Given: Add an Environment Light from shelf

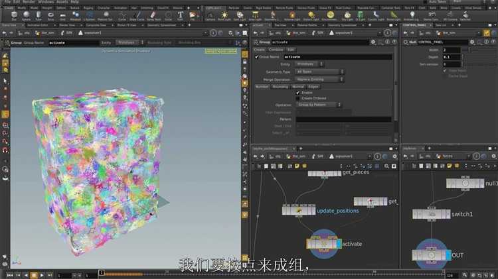Looking at the screenshot, I should 329,16.
